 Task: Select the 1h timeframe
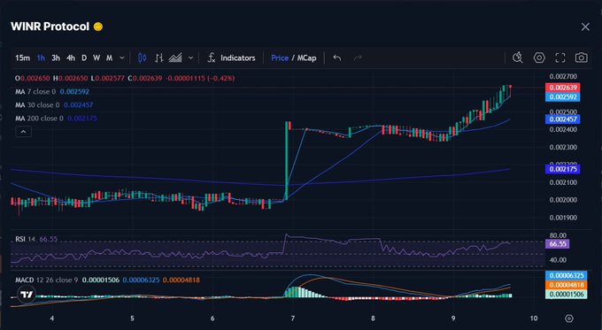pyautogui.click(x=41, y=58)
